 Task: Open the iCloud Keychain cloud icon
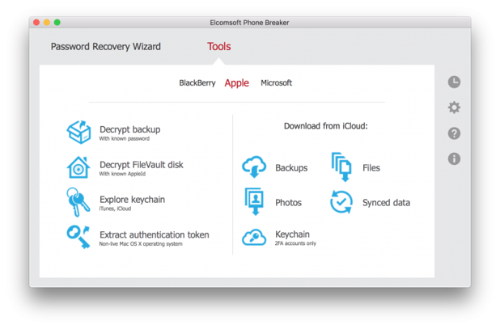point(254,237)
